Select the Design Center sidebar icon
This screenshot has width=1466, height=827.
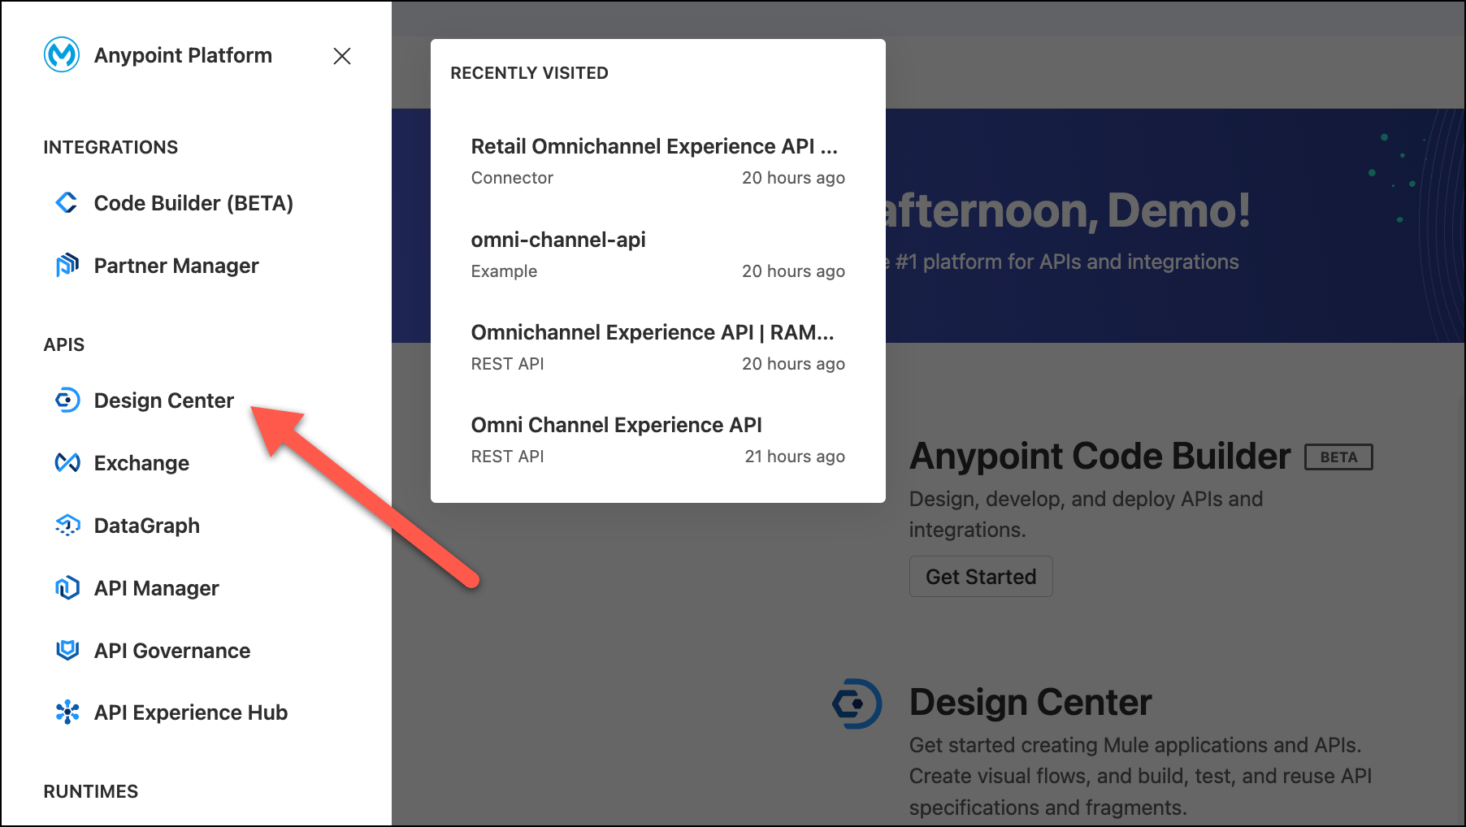pos(67,401)
